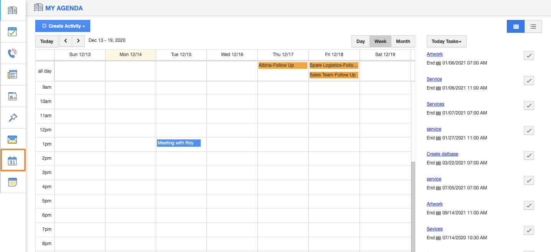The width and height of the screenshot is (551, 252).
Task: Switch to Month view
Action: (x=403, y=41)
